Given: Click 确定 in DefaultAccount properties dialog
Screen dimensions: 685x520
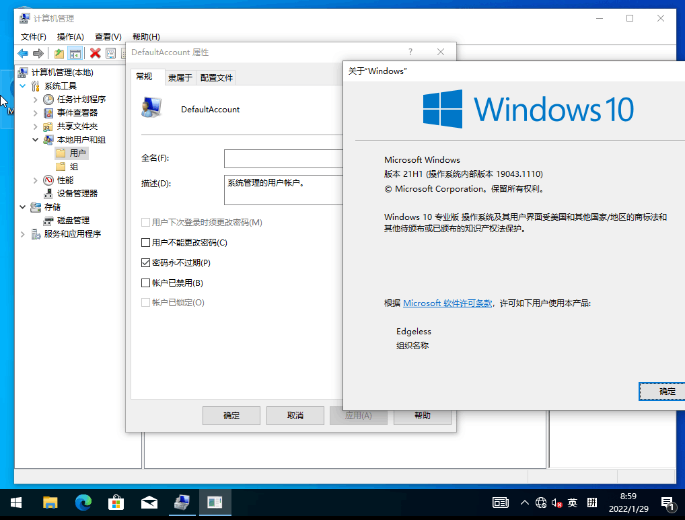Looking at the screenshot, I should pyautogui.click(x=231, y=416).
